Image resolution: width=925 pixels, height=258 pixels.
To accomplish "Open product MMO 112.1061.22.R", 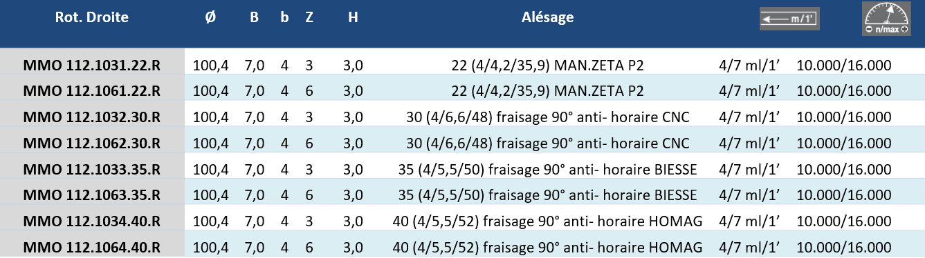I will pos(92,92).
